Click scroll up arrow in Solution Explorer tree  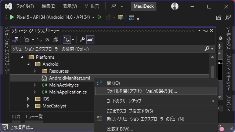(x=212, y=57)
